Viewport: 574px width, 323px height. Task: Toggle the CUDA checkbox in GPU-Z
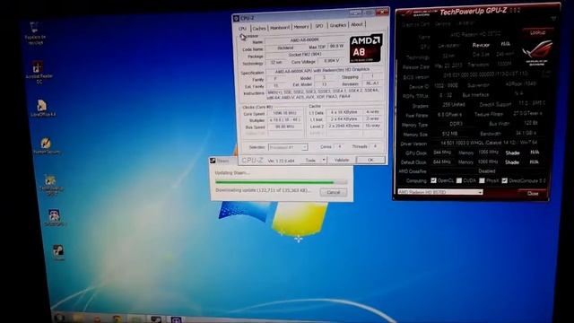tap(459, 180)
